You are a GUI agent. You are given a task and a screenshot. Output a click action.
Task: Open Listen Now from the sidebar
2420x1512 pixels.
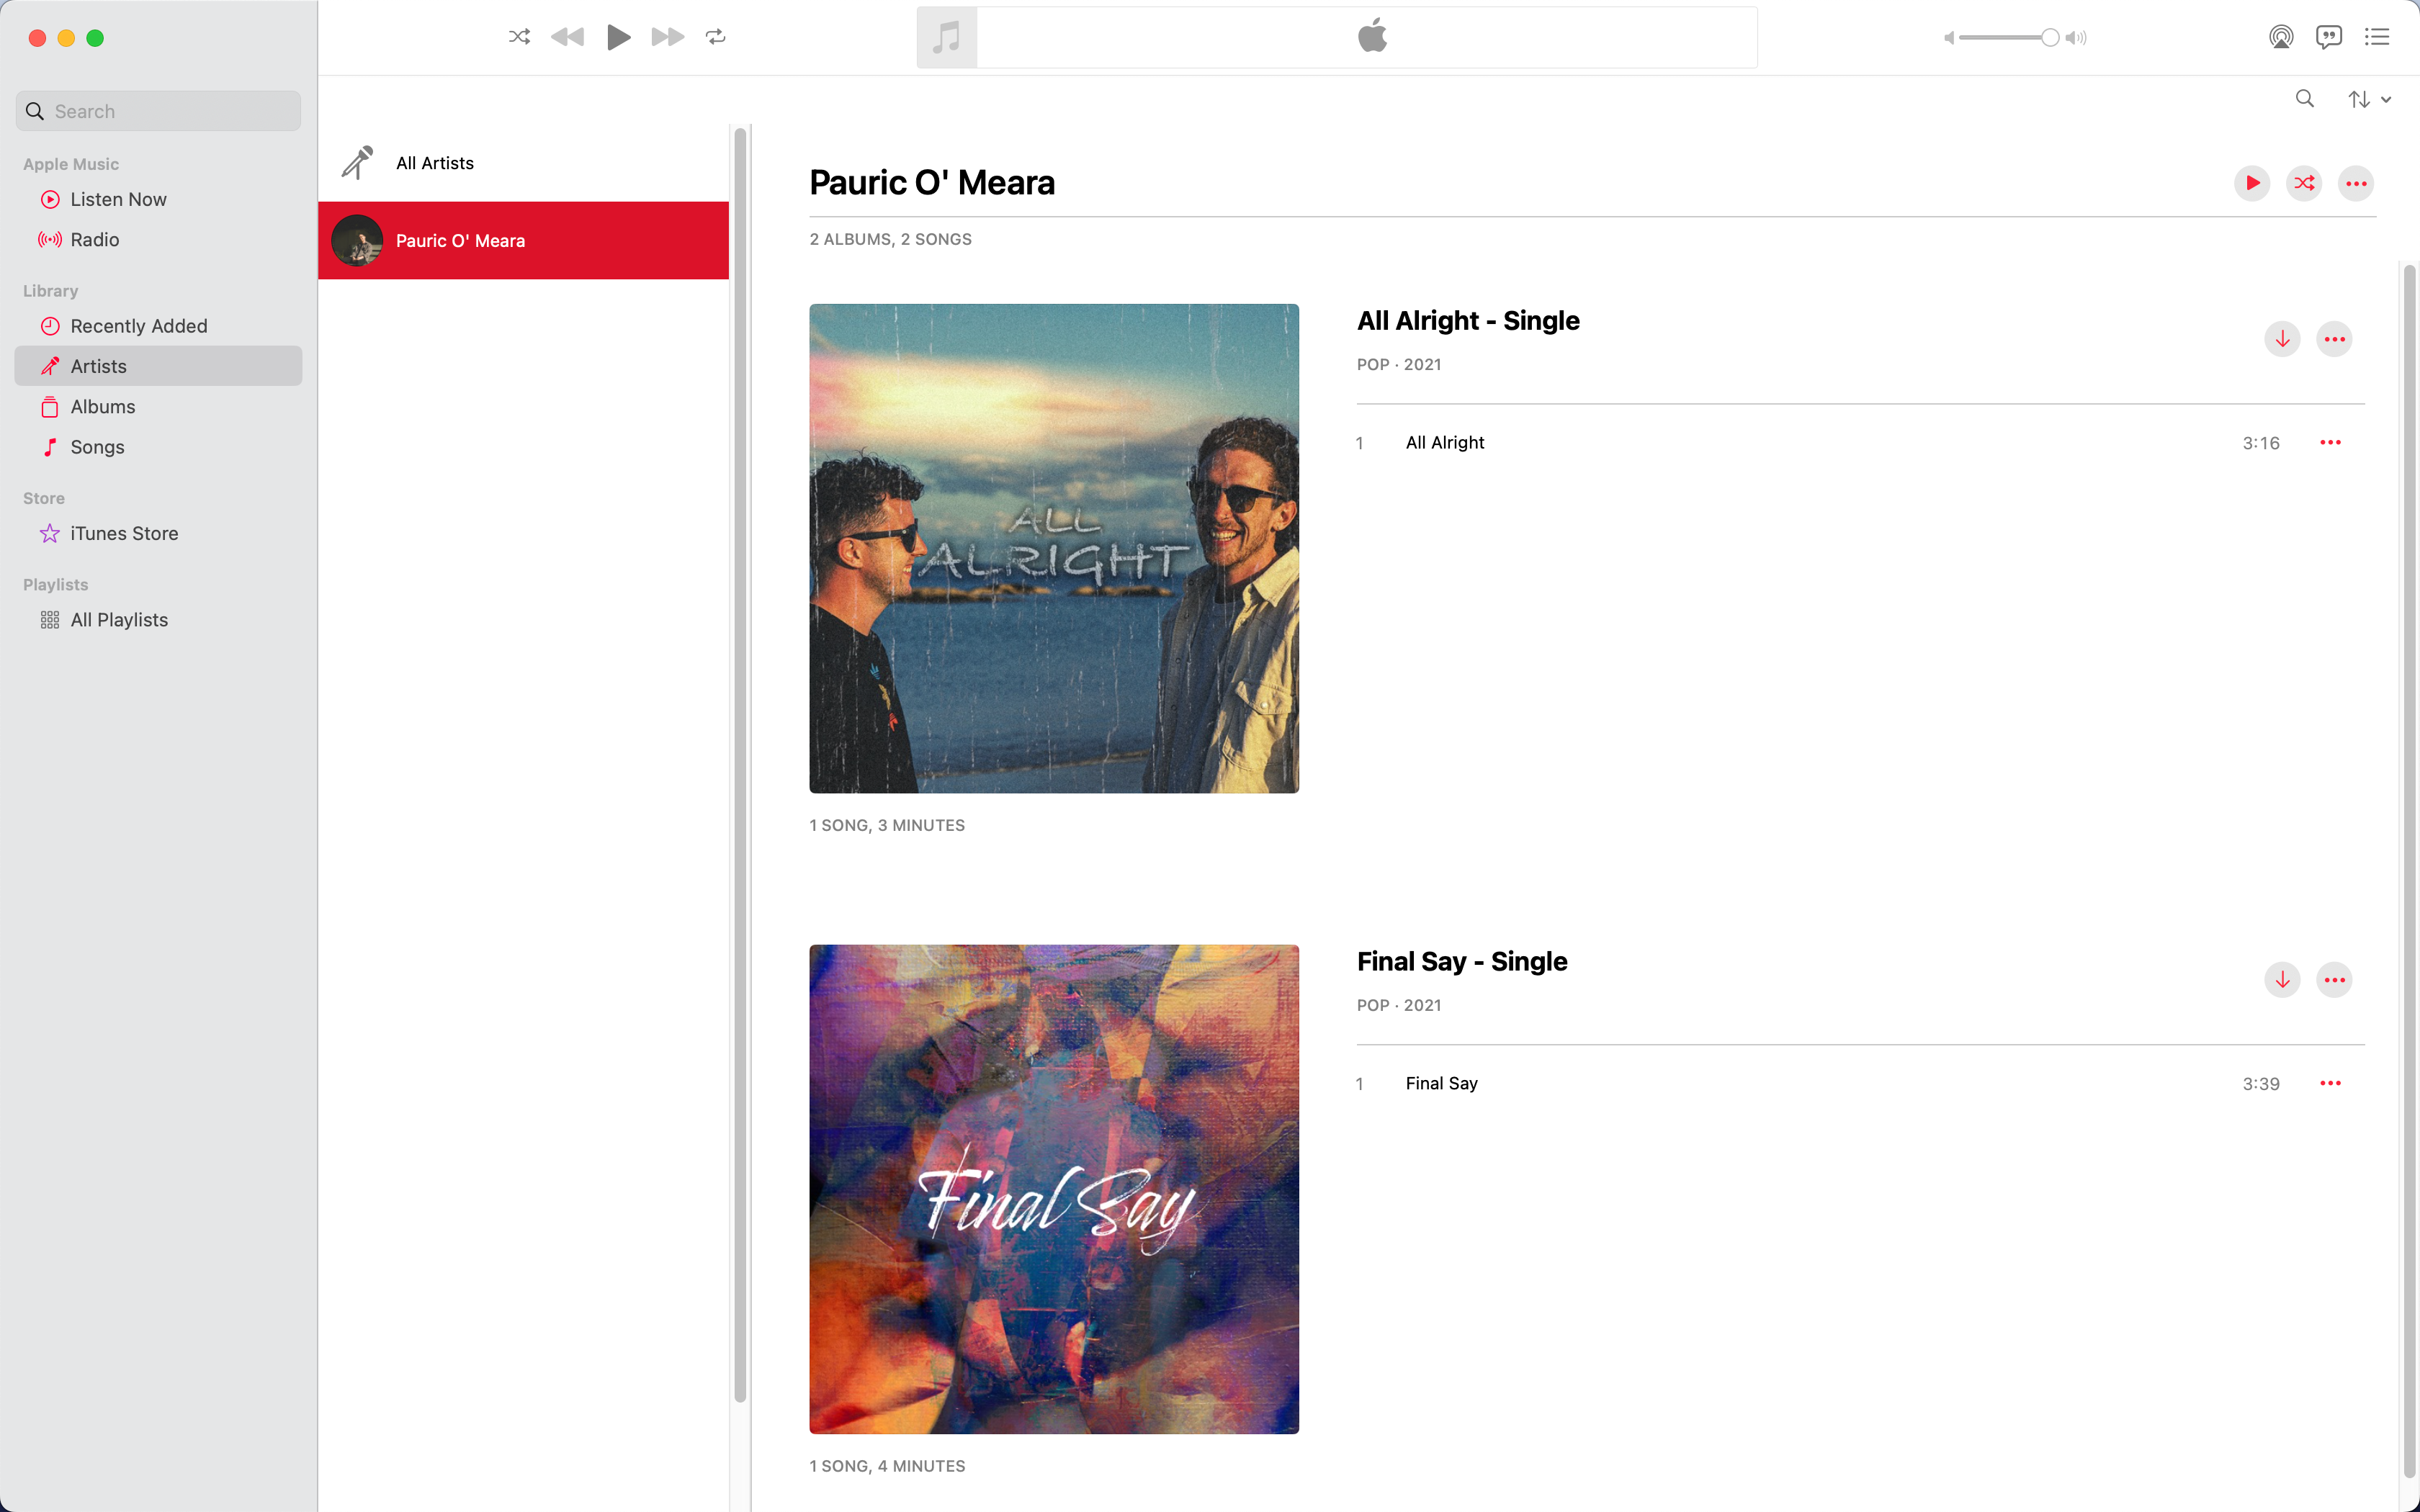[117, 199]
